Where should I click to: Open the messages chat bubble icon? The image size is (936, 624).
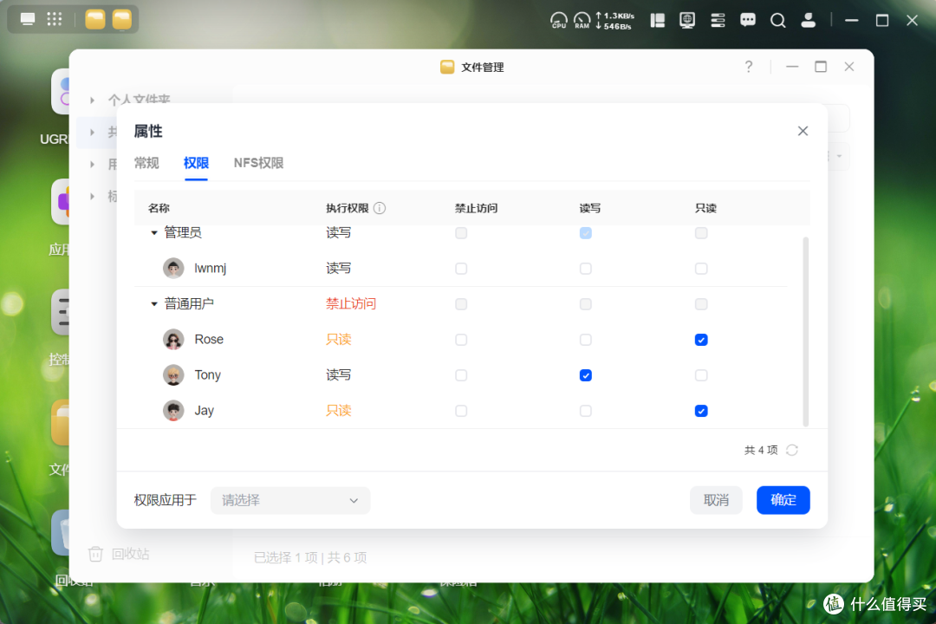747,20
